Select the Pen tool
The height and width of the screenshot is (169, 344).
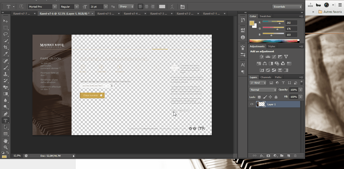pos(6,114)
